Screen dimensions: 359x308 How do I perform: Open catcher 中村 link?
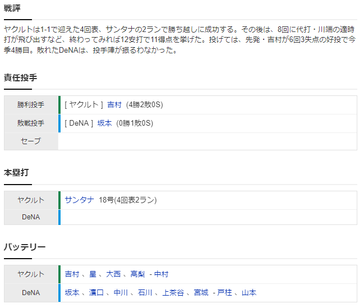162,274
